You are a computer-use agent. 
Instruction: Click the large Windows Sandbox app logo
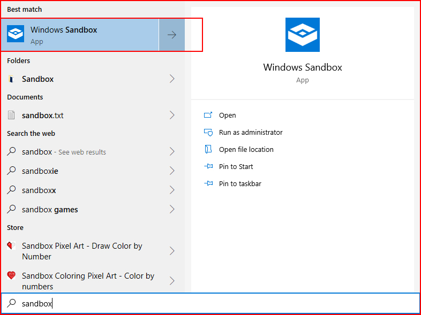tap(302, 35)
